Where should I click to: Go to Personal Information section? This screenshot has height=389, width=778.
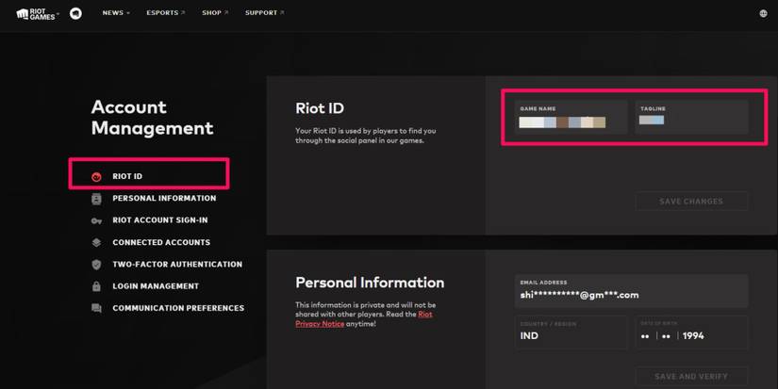(x=164, y=198)
